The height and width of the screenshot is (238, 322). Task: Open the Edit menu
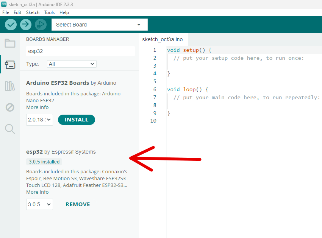click(17, 12)
